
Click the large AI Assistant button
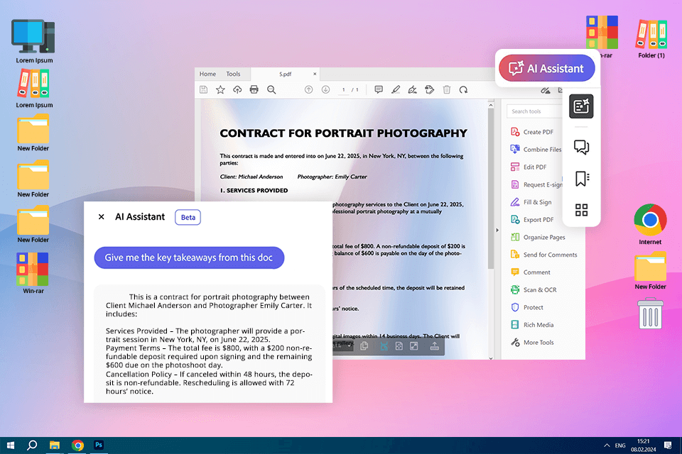547,68
